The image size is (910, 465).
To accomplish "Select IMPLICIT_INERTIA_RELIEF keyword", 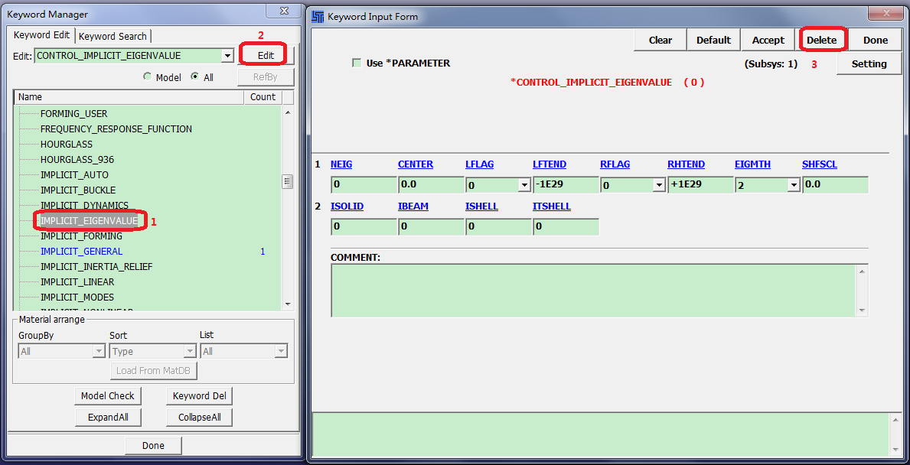I will click(x=96, y=267).
